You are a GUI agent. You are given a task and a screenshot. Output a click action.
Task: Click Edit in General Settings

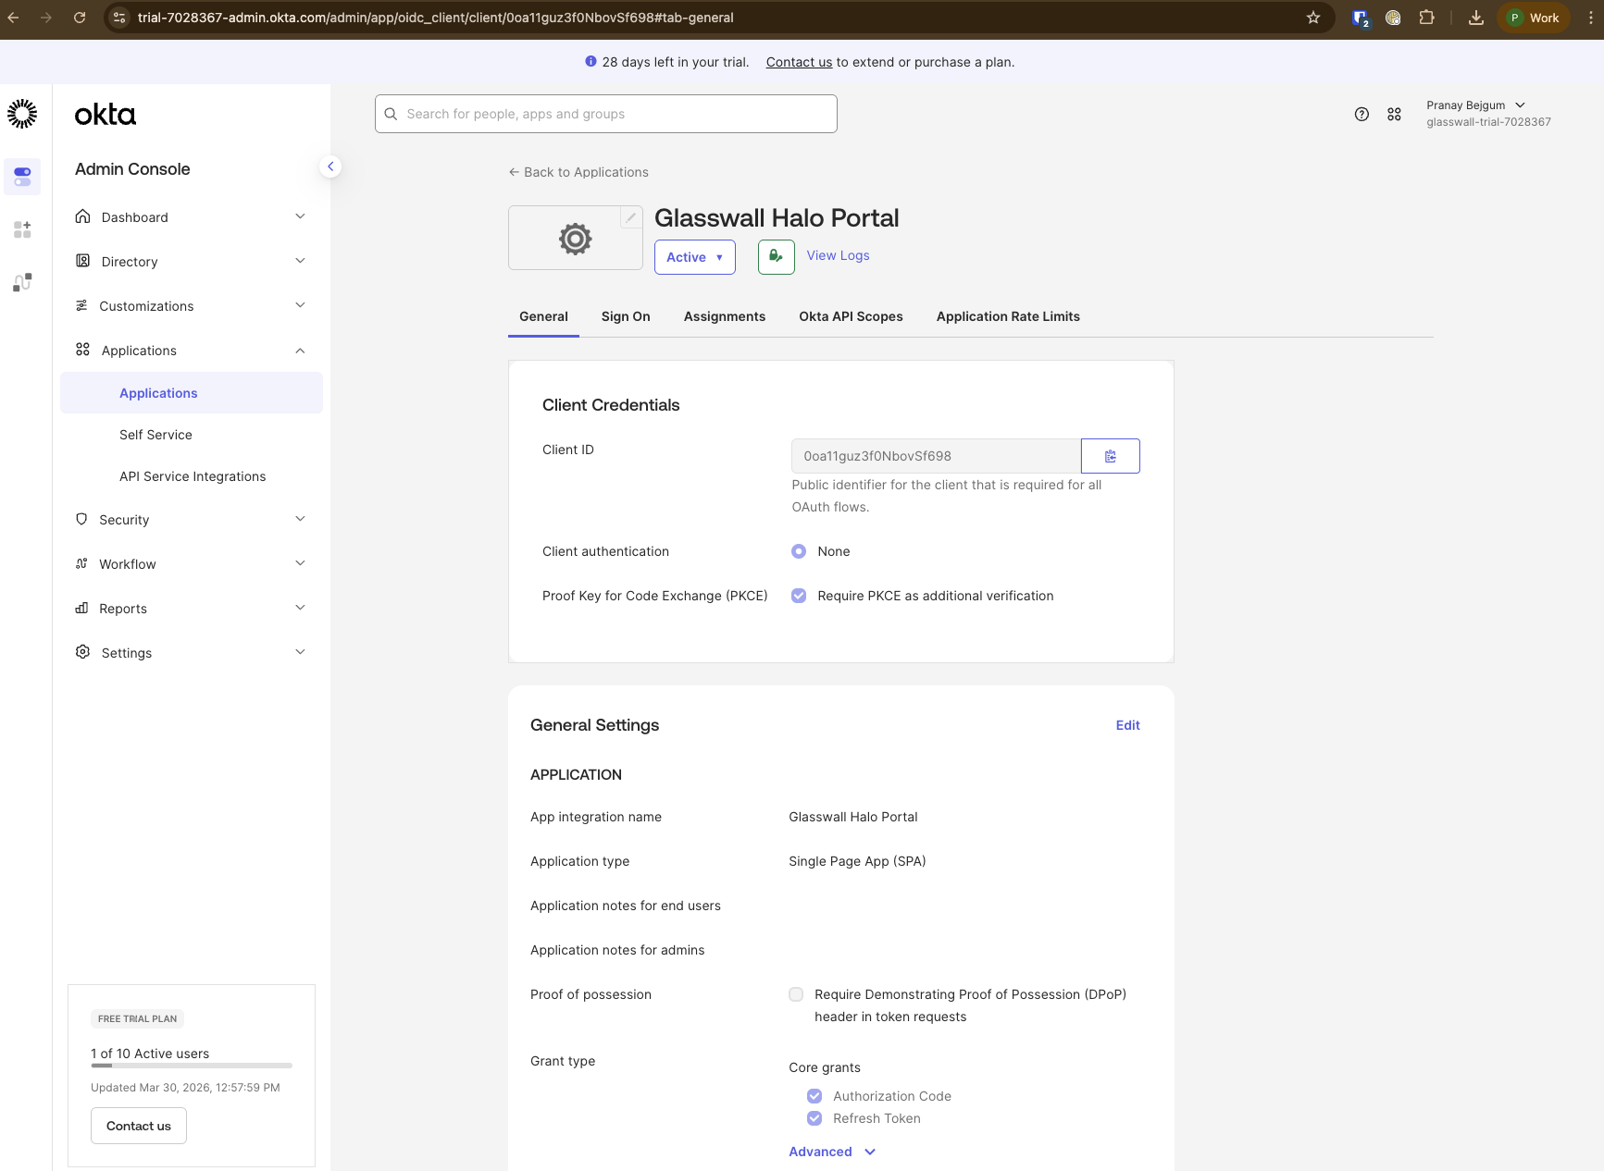(x=1127, y=725)
